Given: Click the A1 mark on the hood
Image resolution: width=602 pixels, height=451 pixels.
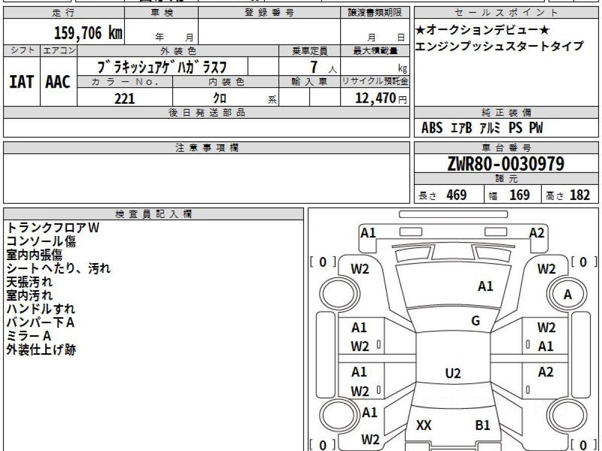Looking at the screenshot, I should 485,286.
